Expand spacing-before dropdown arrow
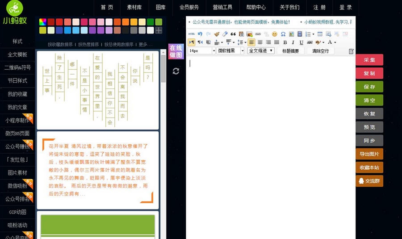This screenshot has height=239, width=402. (222, 42)
